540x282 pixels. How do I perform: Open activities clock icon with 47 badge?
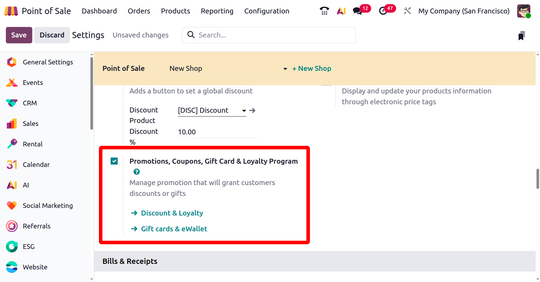(x=383, y=11)
